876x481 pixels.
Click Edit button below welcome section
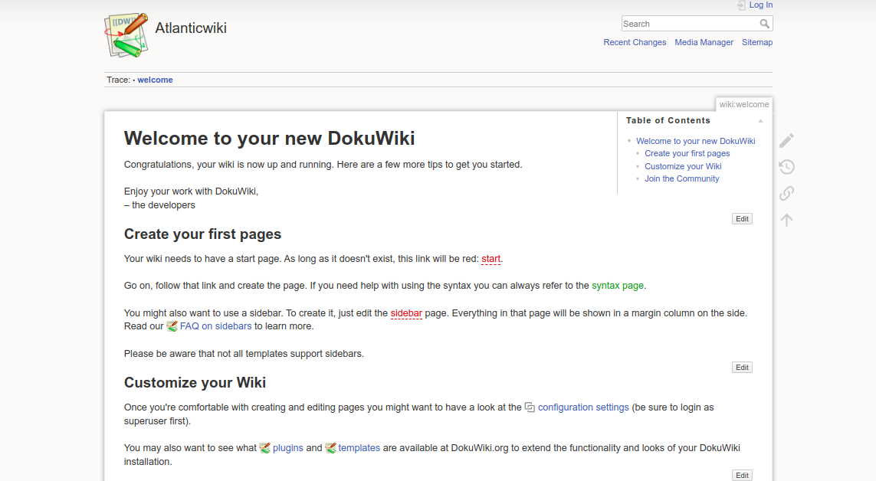(742, 219)
